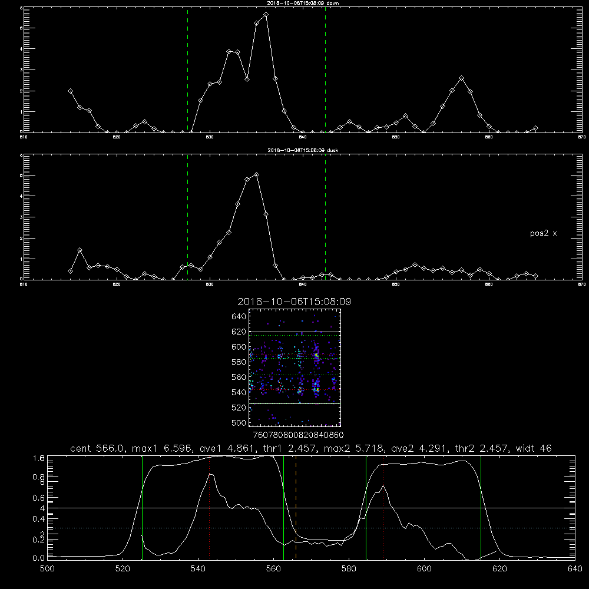
Task: Click the green vertical line at 615 in bottom plot
Action: [x=481, y=508]
